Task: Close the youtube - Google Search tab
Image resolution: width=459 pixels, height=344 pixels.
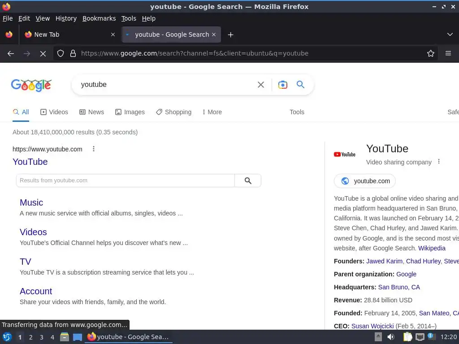Action: click(214, 34)
